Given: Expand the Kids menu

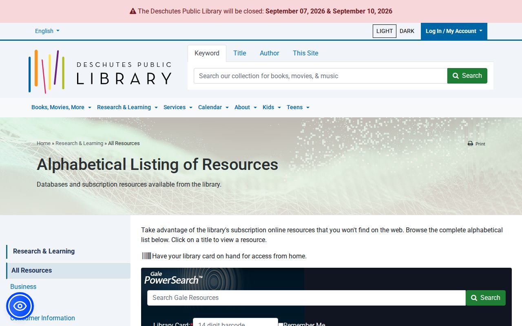Looking at the screenshot, I should pos(272,107).
